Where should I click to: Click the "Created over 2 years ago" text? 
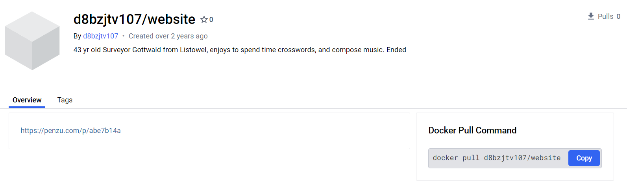point(168,36)
